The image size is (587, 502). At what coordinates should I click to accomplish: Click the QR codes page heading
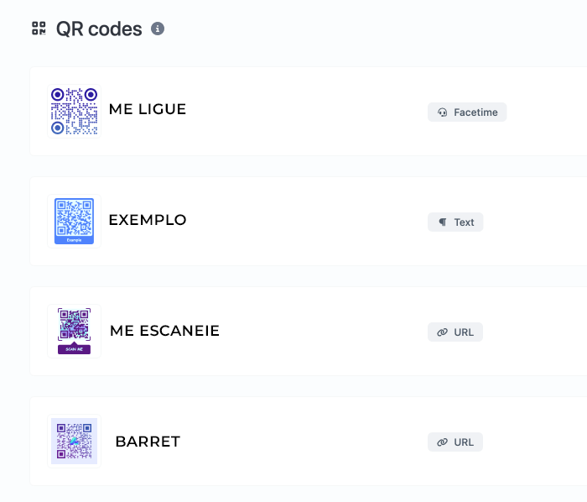pyautogui.click(x=99, y=29)
